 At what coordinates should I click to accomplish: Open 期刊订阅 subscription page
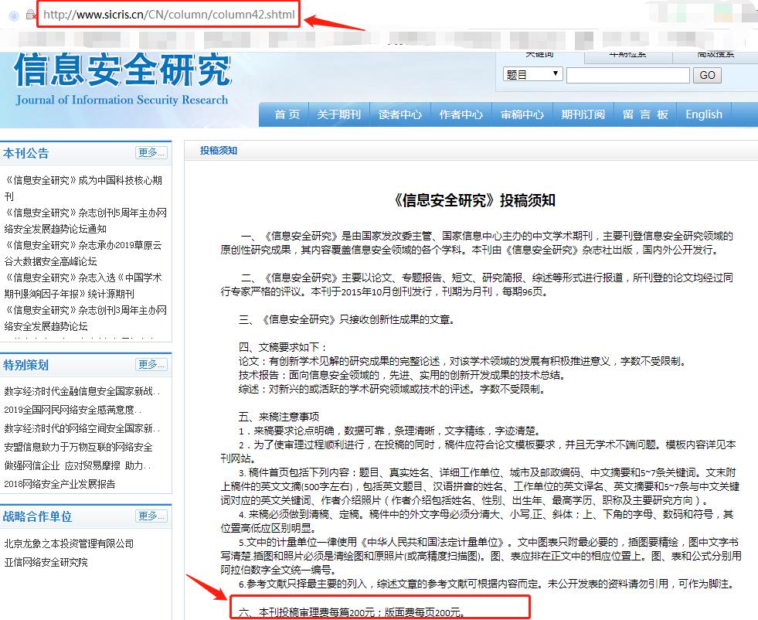tap(583, 114)
